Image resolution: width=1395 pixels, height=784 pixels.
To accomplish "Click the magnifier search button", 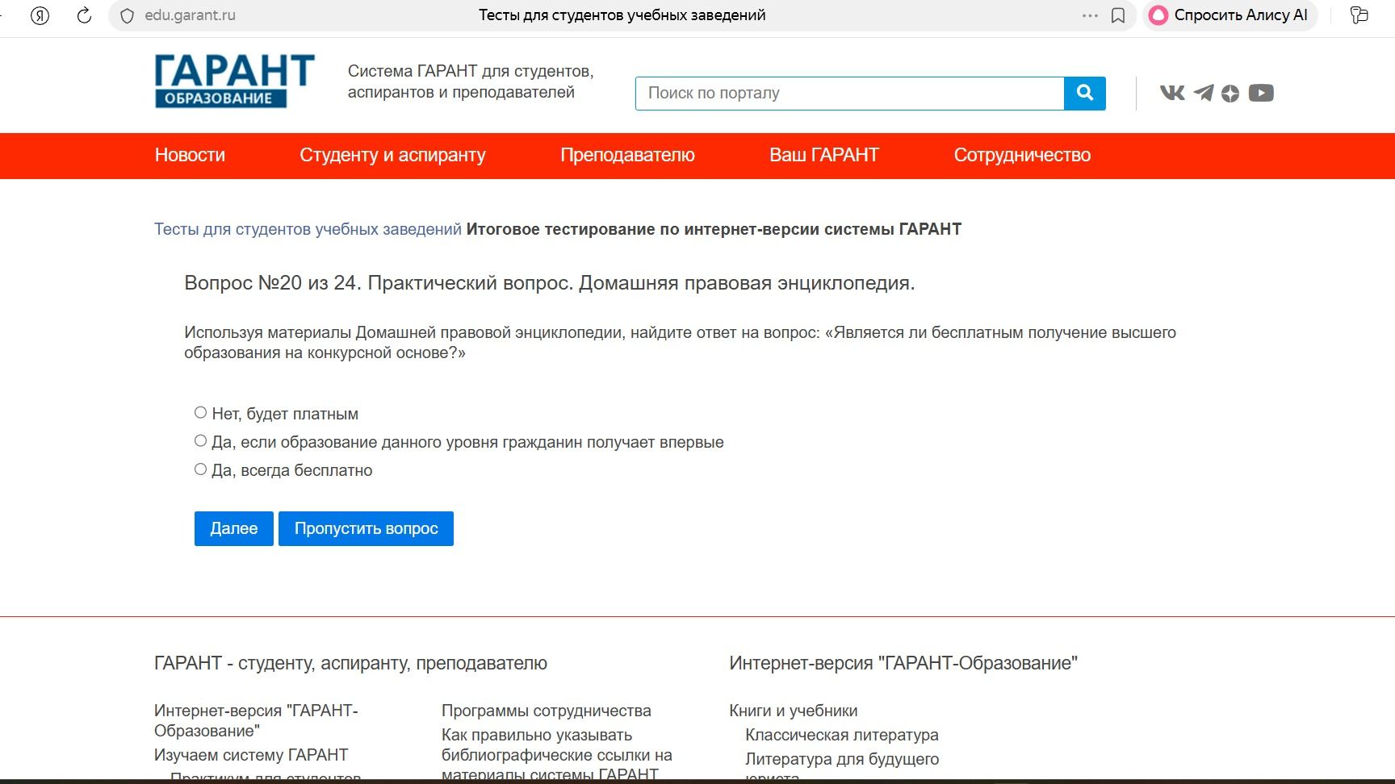I will tap(1085, 94).
